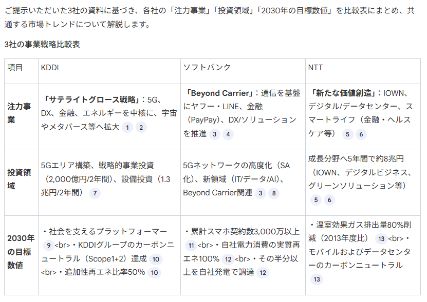Click the bold「新たな価値創造」text

pos(344,93)
